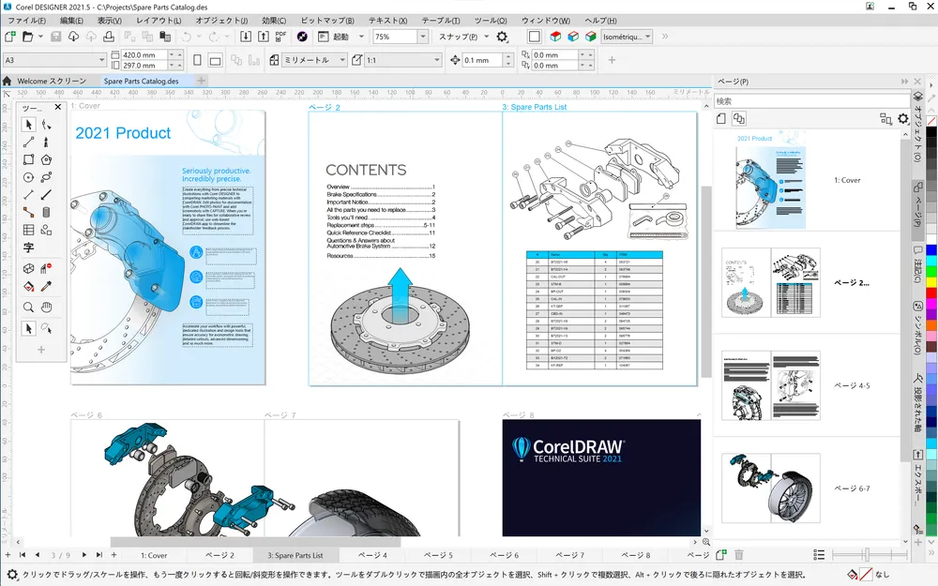Viewport: 938px width, 586px height.
Task: Click the Cloud download icon
Action: pyautogui.click(x=73, y=37)
